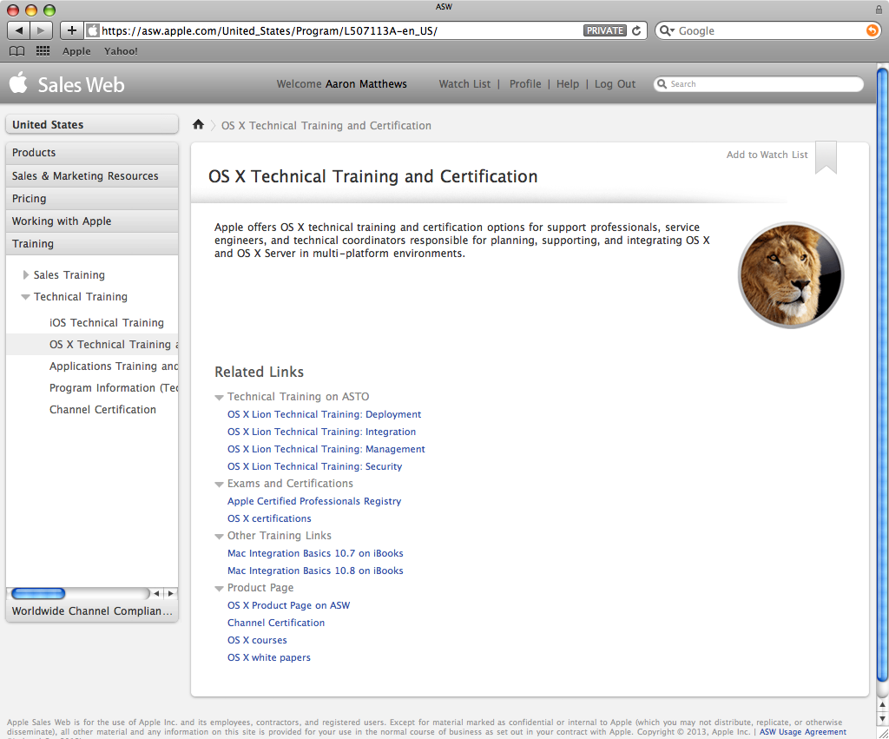Select Channel Certification in sidebar

tap(102, 410)
